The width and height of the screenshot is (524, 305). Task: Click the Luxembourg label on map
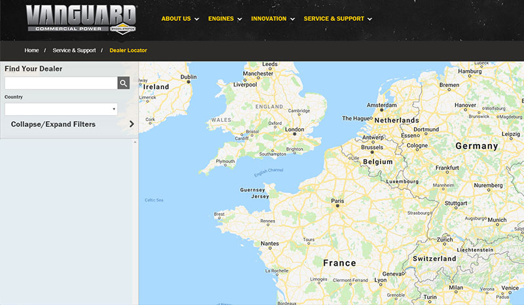(402, 181)
